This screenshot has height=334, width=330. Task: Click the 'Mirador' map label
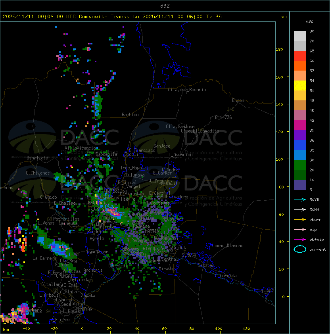pos(167,269)
